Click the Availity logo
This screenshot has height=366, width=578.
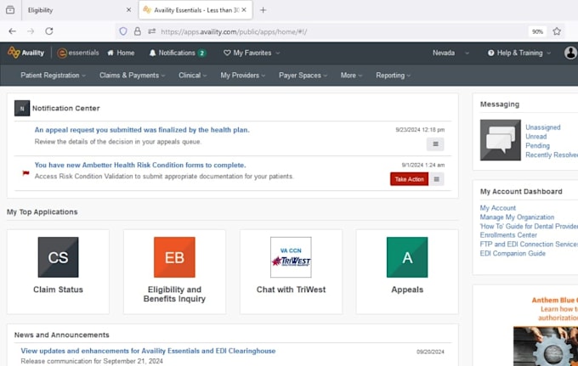[x=25, y=53]
